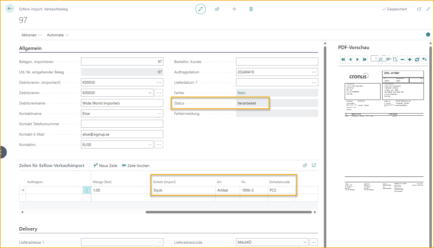Click the PDF preview refresh icon
This screenshot has height=248, width=434.
417,59
